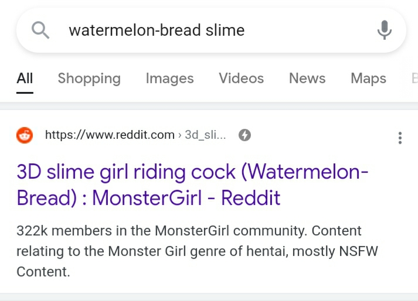This screenshot has width=418, height=301.
Task: Click the query text in the search box
Action: point(157,30)
